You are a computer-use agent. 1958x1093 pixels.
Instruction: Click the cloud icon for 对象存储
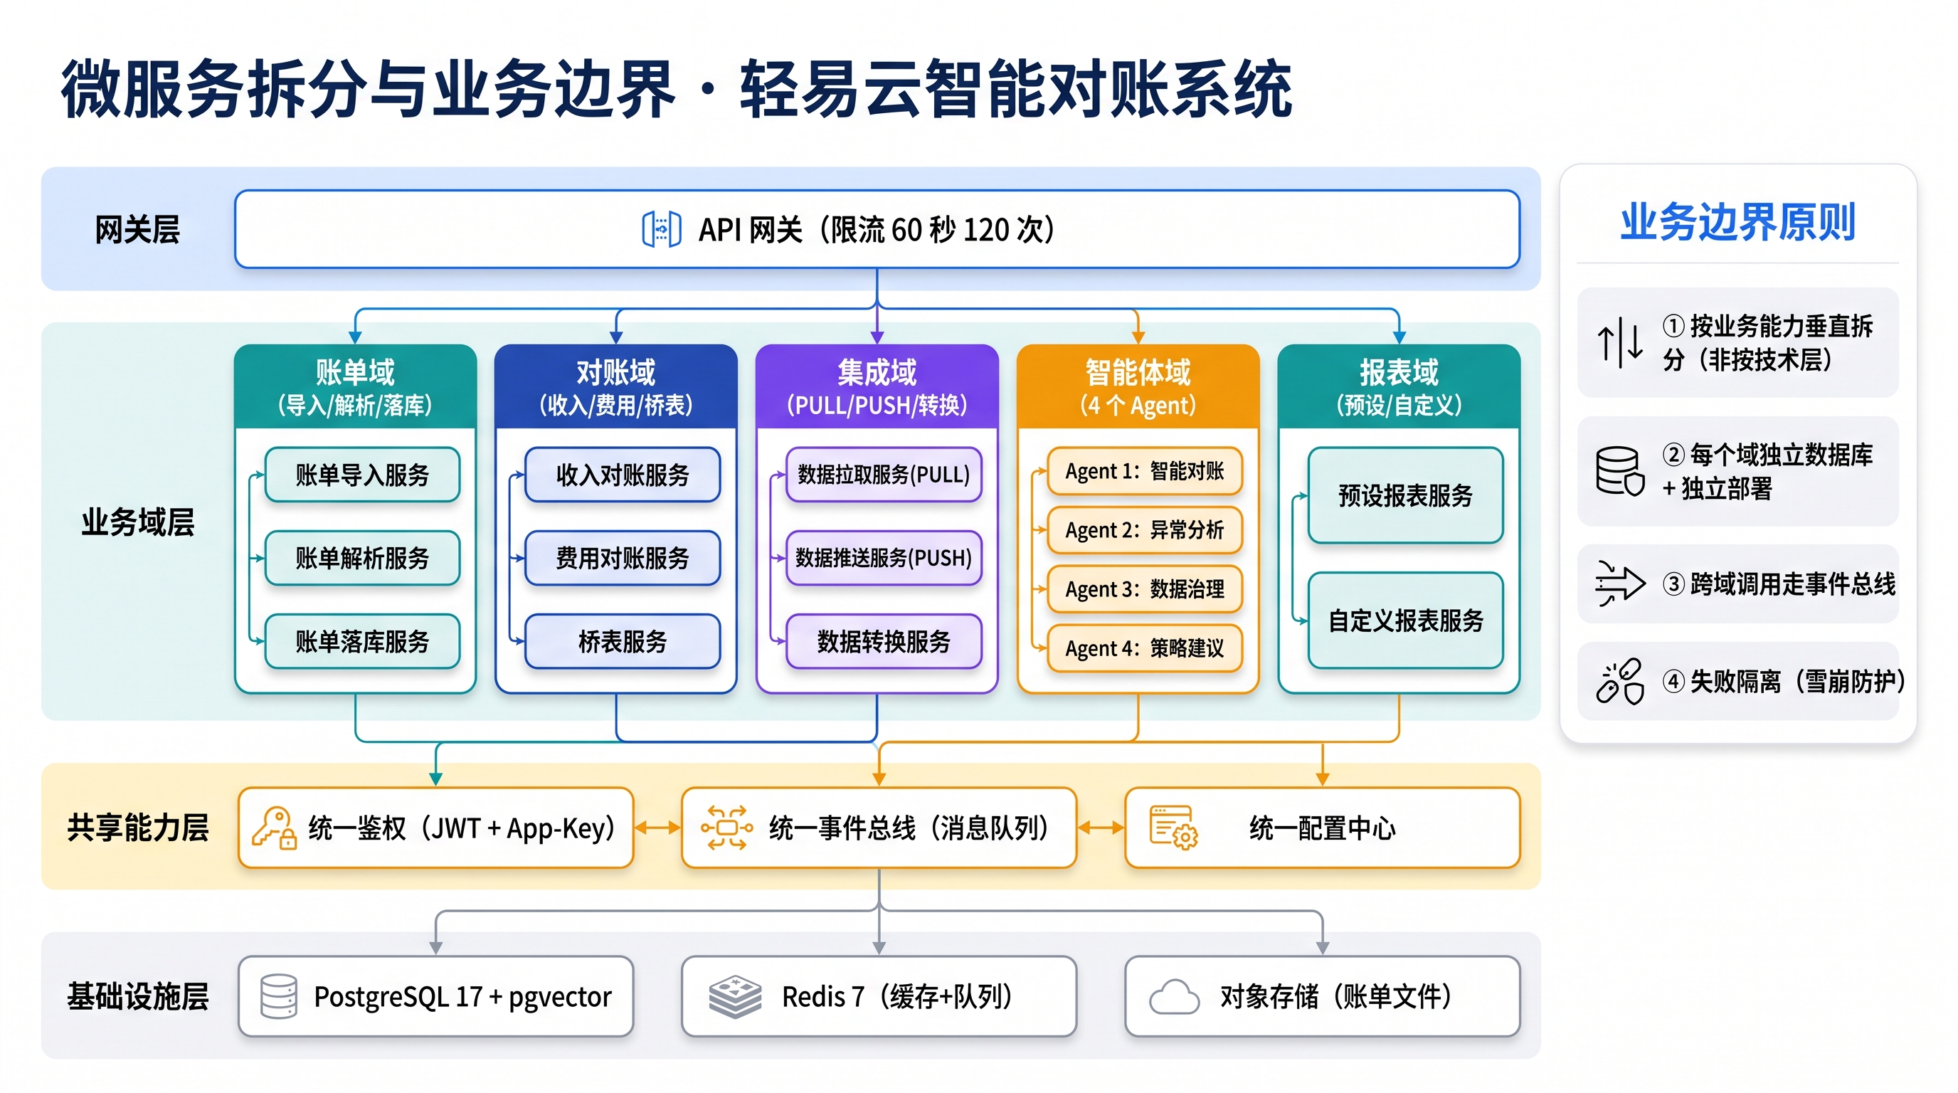[x=1175, y=996]
